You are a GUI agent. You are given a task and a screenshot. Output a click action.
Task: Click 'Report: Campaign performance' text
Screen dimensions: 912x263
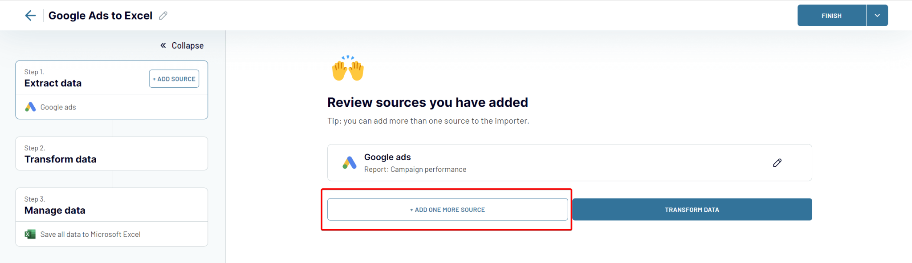click(415, 170)
